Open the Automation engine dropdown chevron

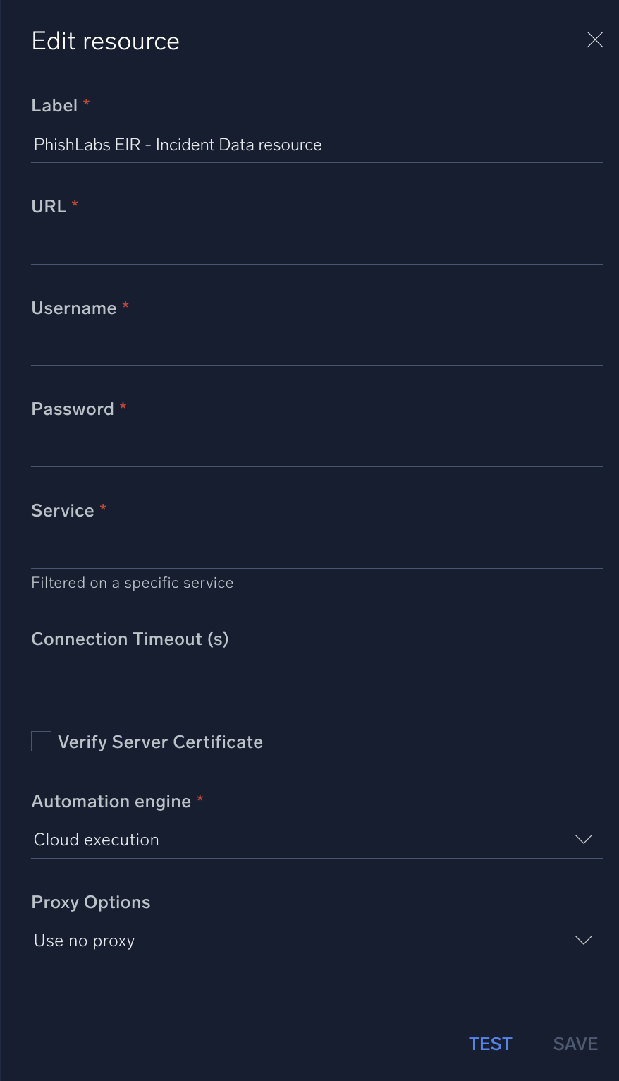pos(583,840)
